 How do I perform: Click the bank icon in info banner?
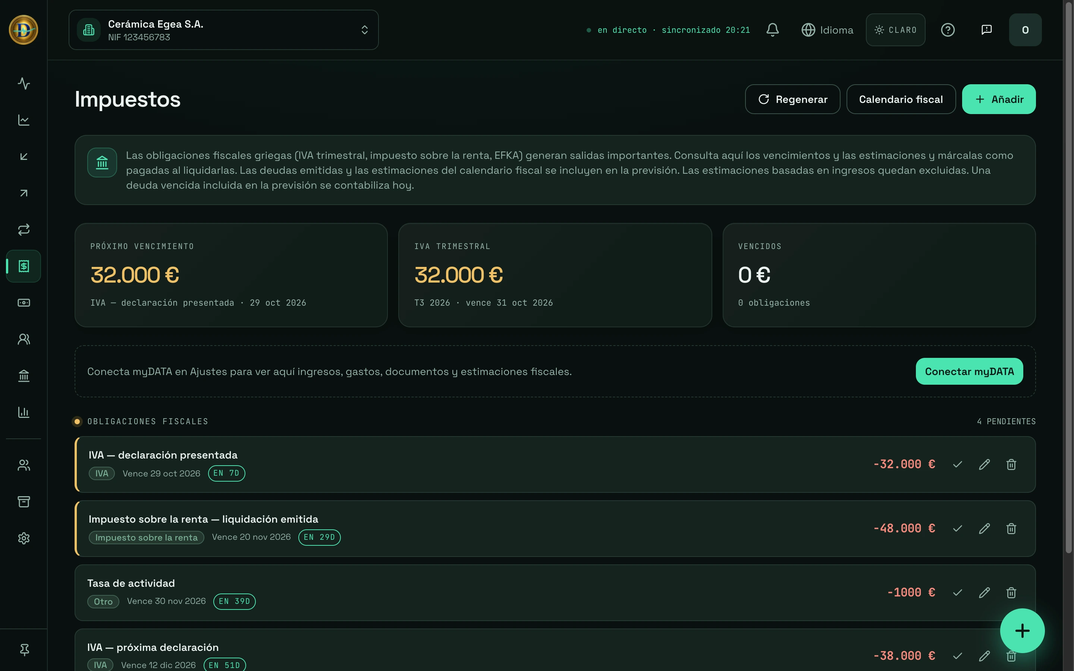[102, 163]
